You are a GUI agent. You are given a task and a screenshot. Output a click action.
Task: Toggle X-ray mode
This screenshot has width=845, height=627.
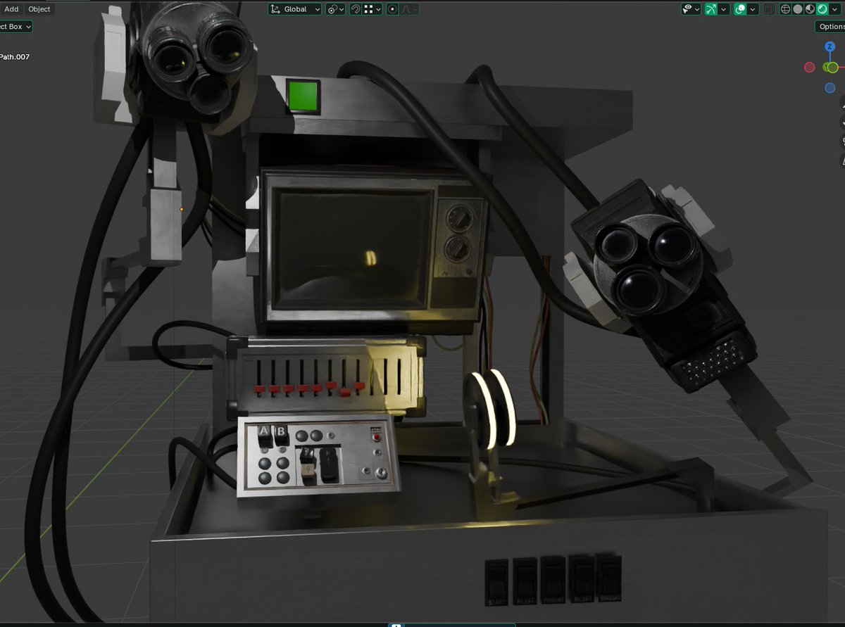pos(769,9)
